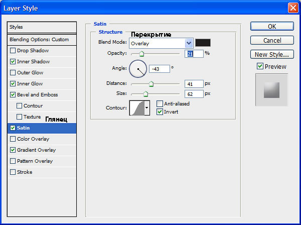Disable the Inner Glow effect checkbox
Viewport: 301px width, 225px height.
[x=13, y=83]
